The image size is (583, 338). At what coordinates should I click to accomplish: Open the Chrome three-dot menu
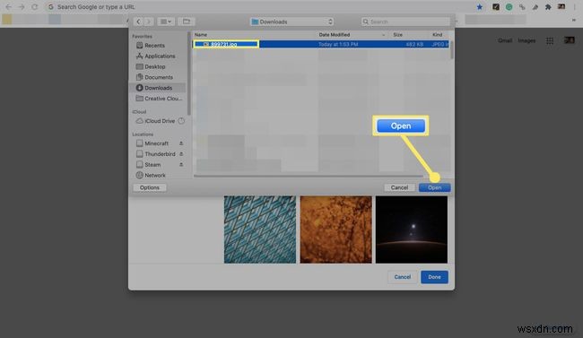point(575,6)
